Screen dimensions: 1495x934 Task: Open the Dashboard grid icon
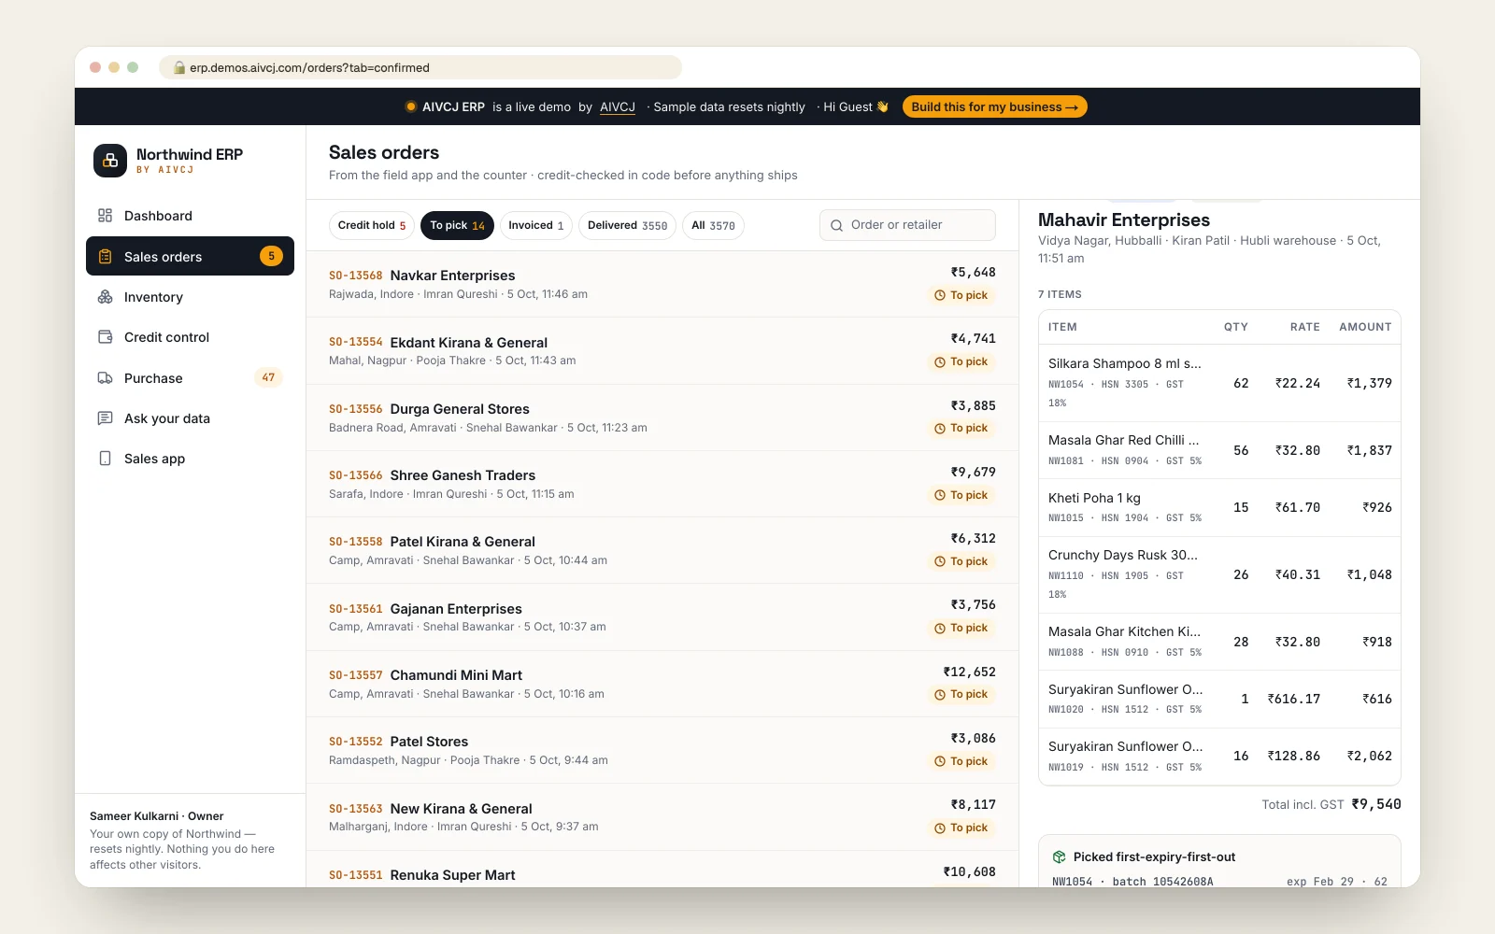coord(105,216)
